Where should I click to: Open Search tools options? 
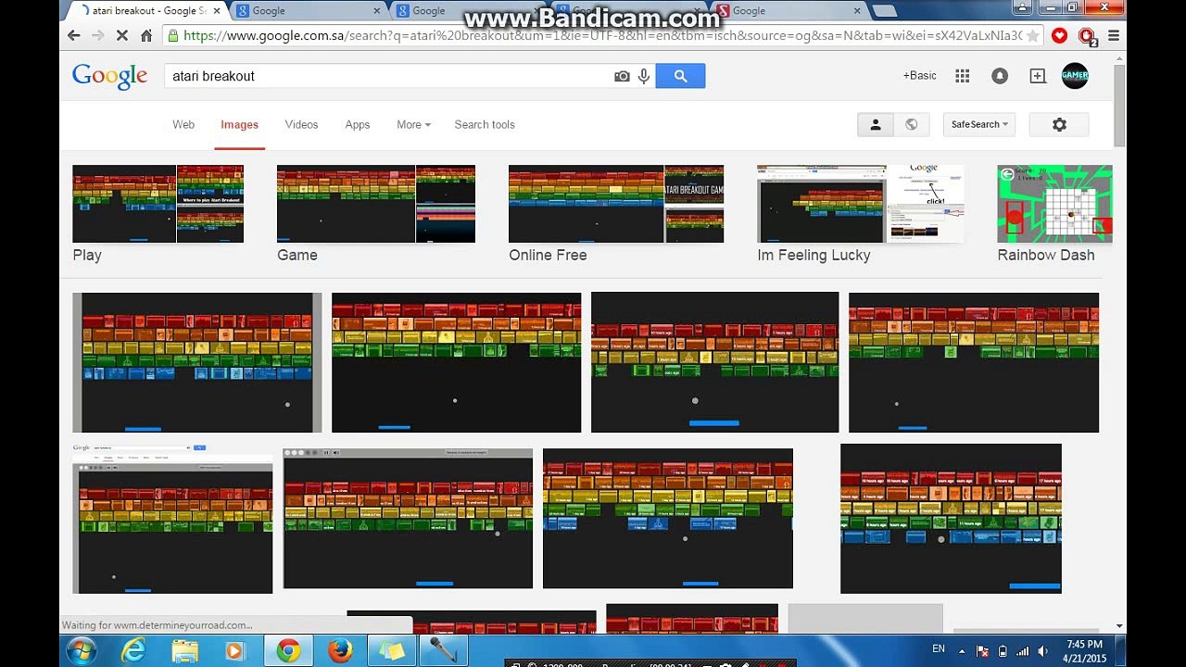coord(485,124)
